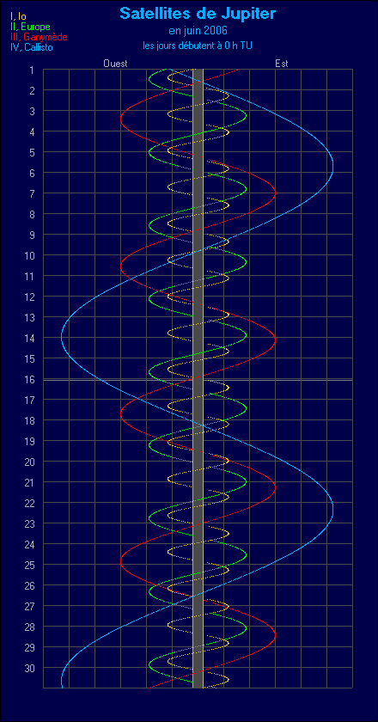The height and width of the screenshot is (722, 378).
Task: Click day 14 on the date axis
Action: click(29, 338)
